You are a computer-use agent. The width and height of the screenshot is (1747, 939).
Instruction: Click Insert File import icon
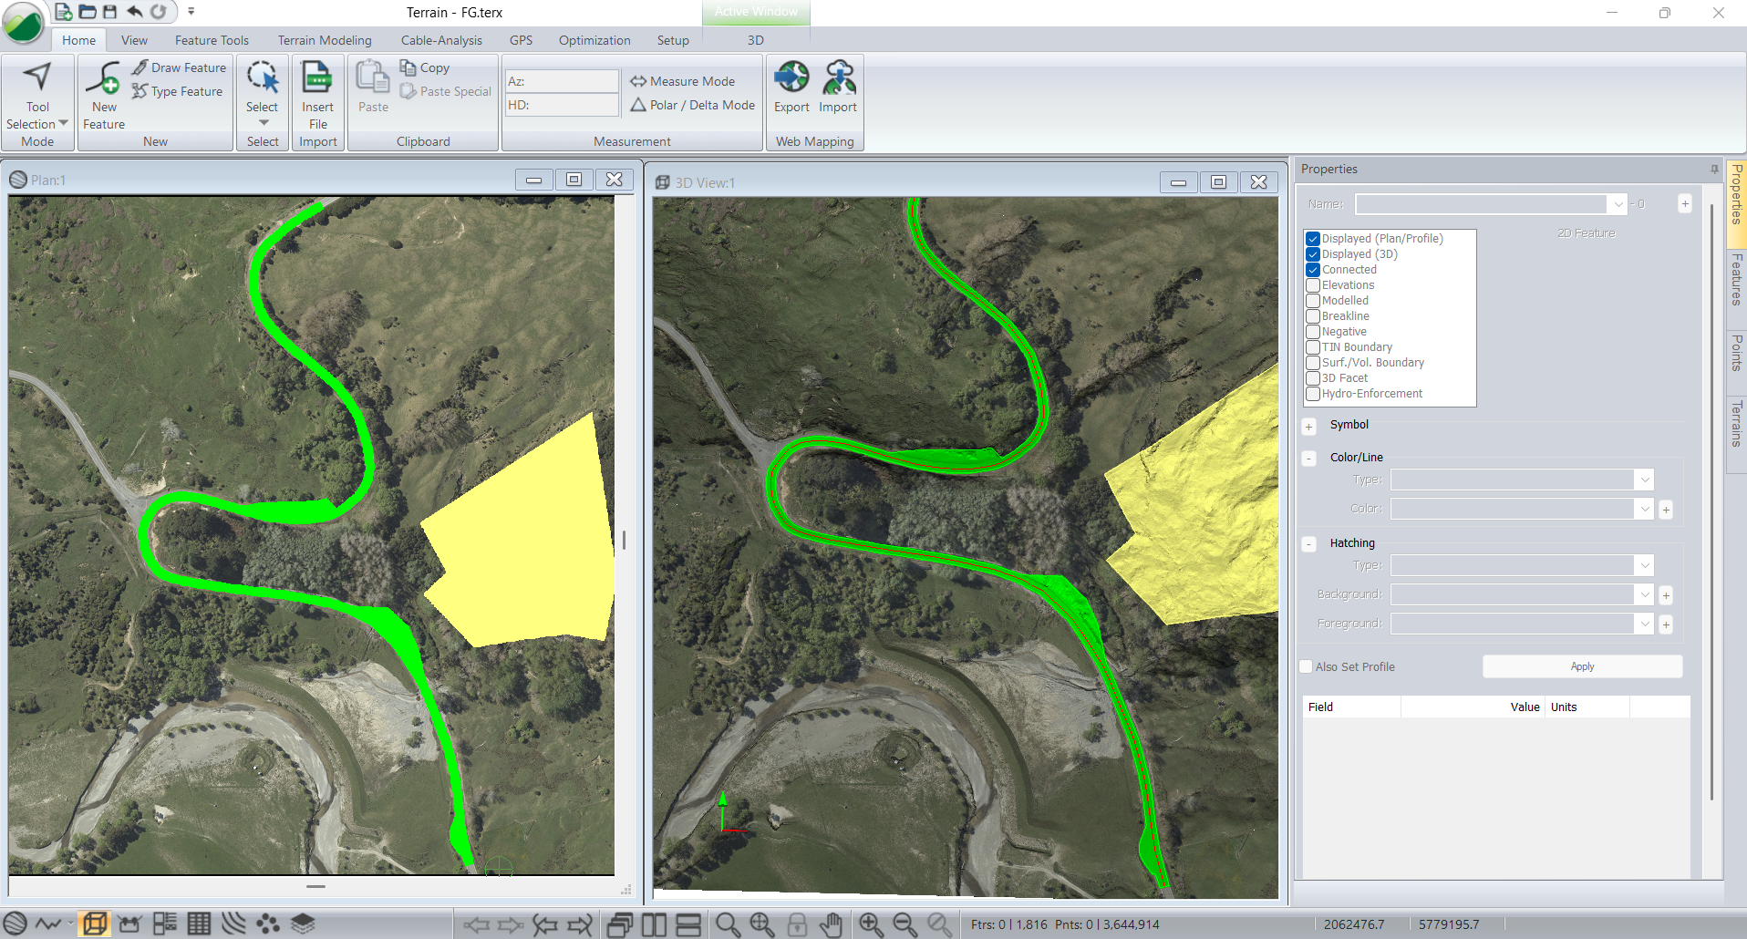tap(317, 77)
